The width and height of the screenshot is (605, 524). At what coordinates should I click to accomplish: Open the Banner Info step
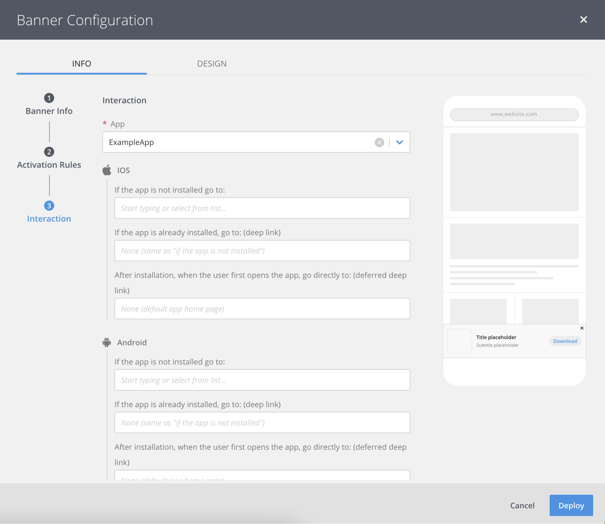49,111
